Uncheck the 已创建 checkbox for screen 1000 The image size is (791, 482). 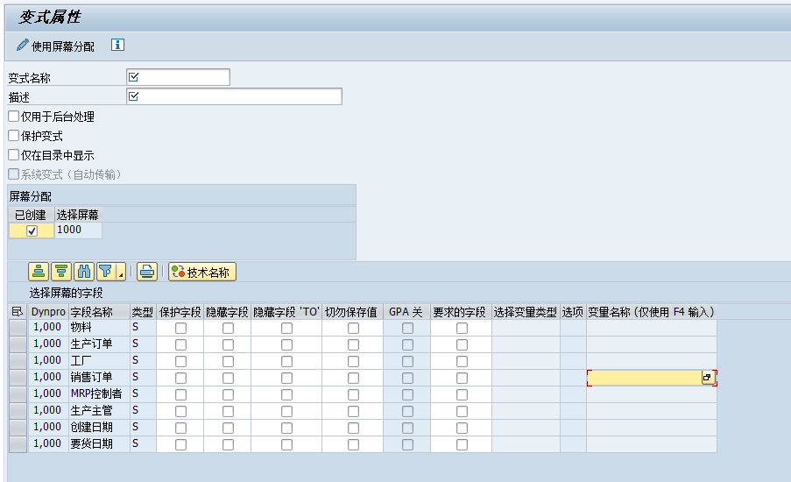(32, 230)
